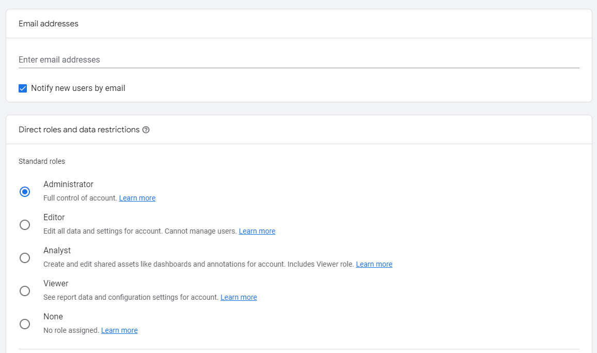
Task: Click the Editor role title text
Action: pos(54,217)
